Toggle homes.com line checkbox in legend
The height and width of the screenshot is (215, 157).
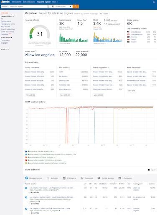26,163
